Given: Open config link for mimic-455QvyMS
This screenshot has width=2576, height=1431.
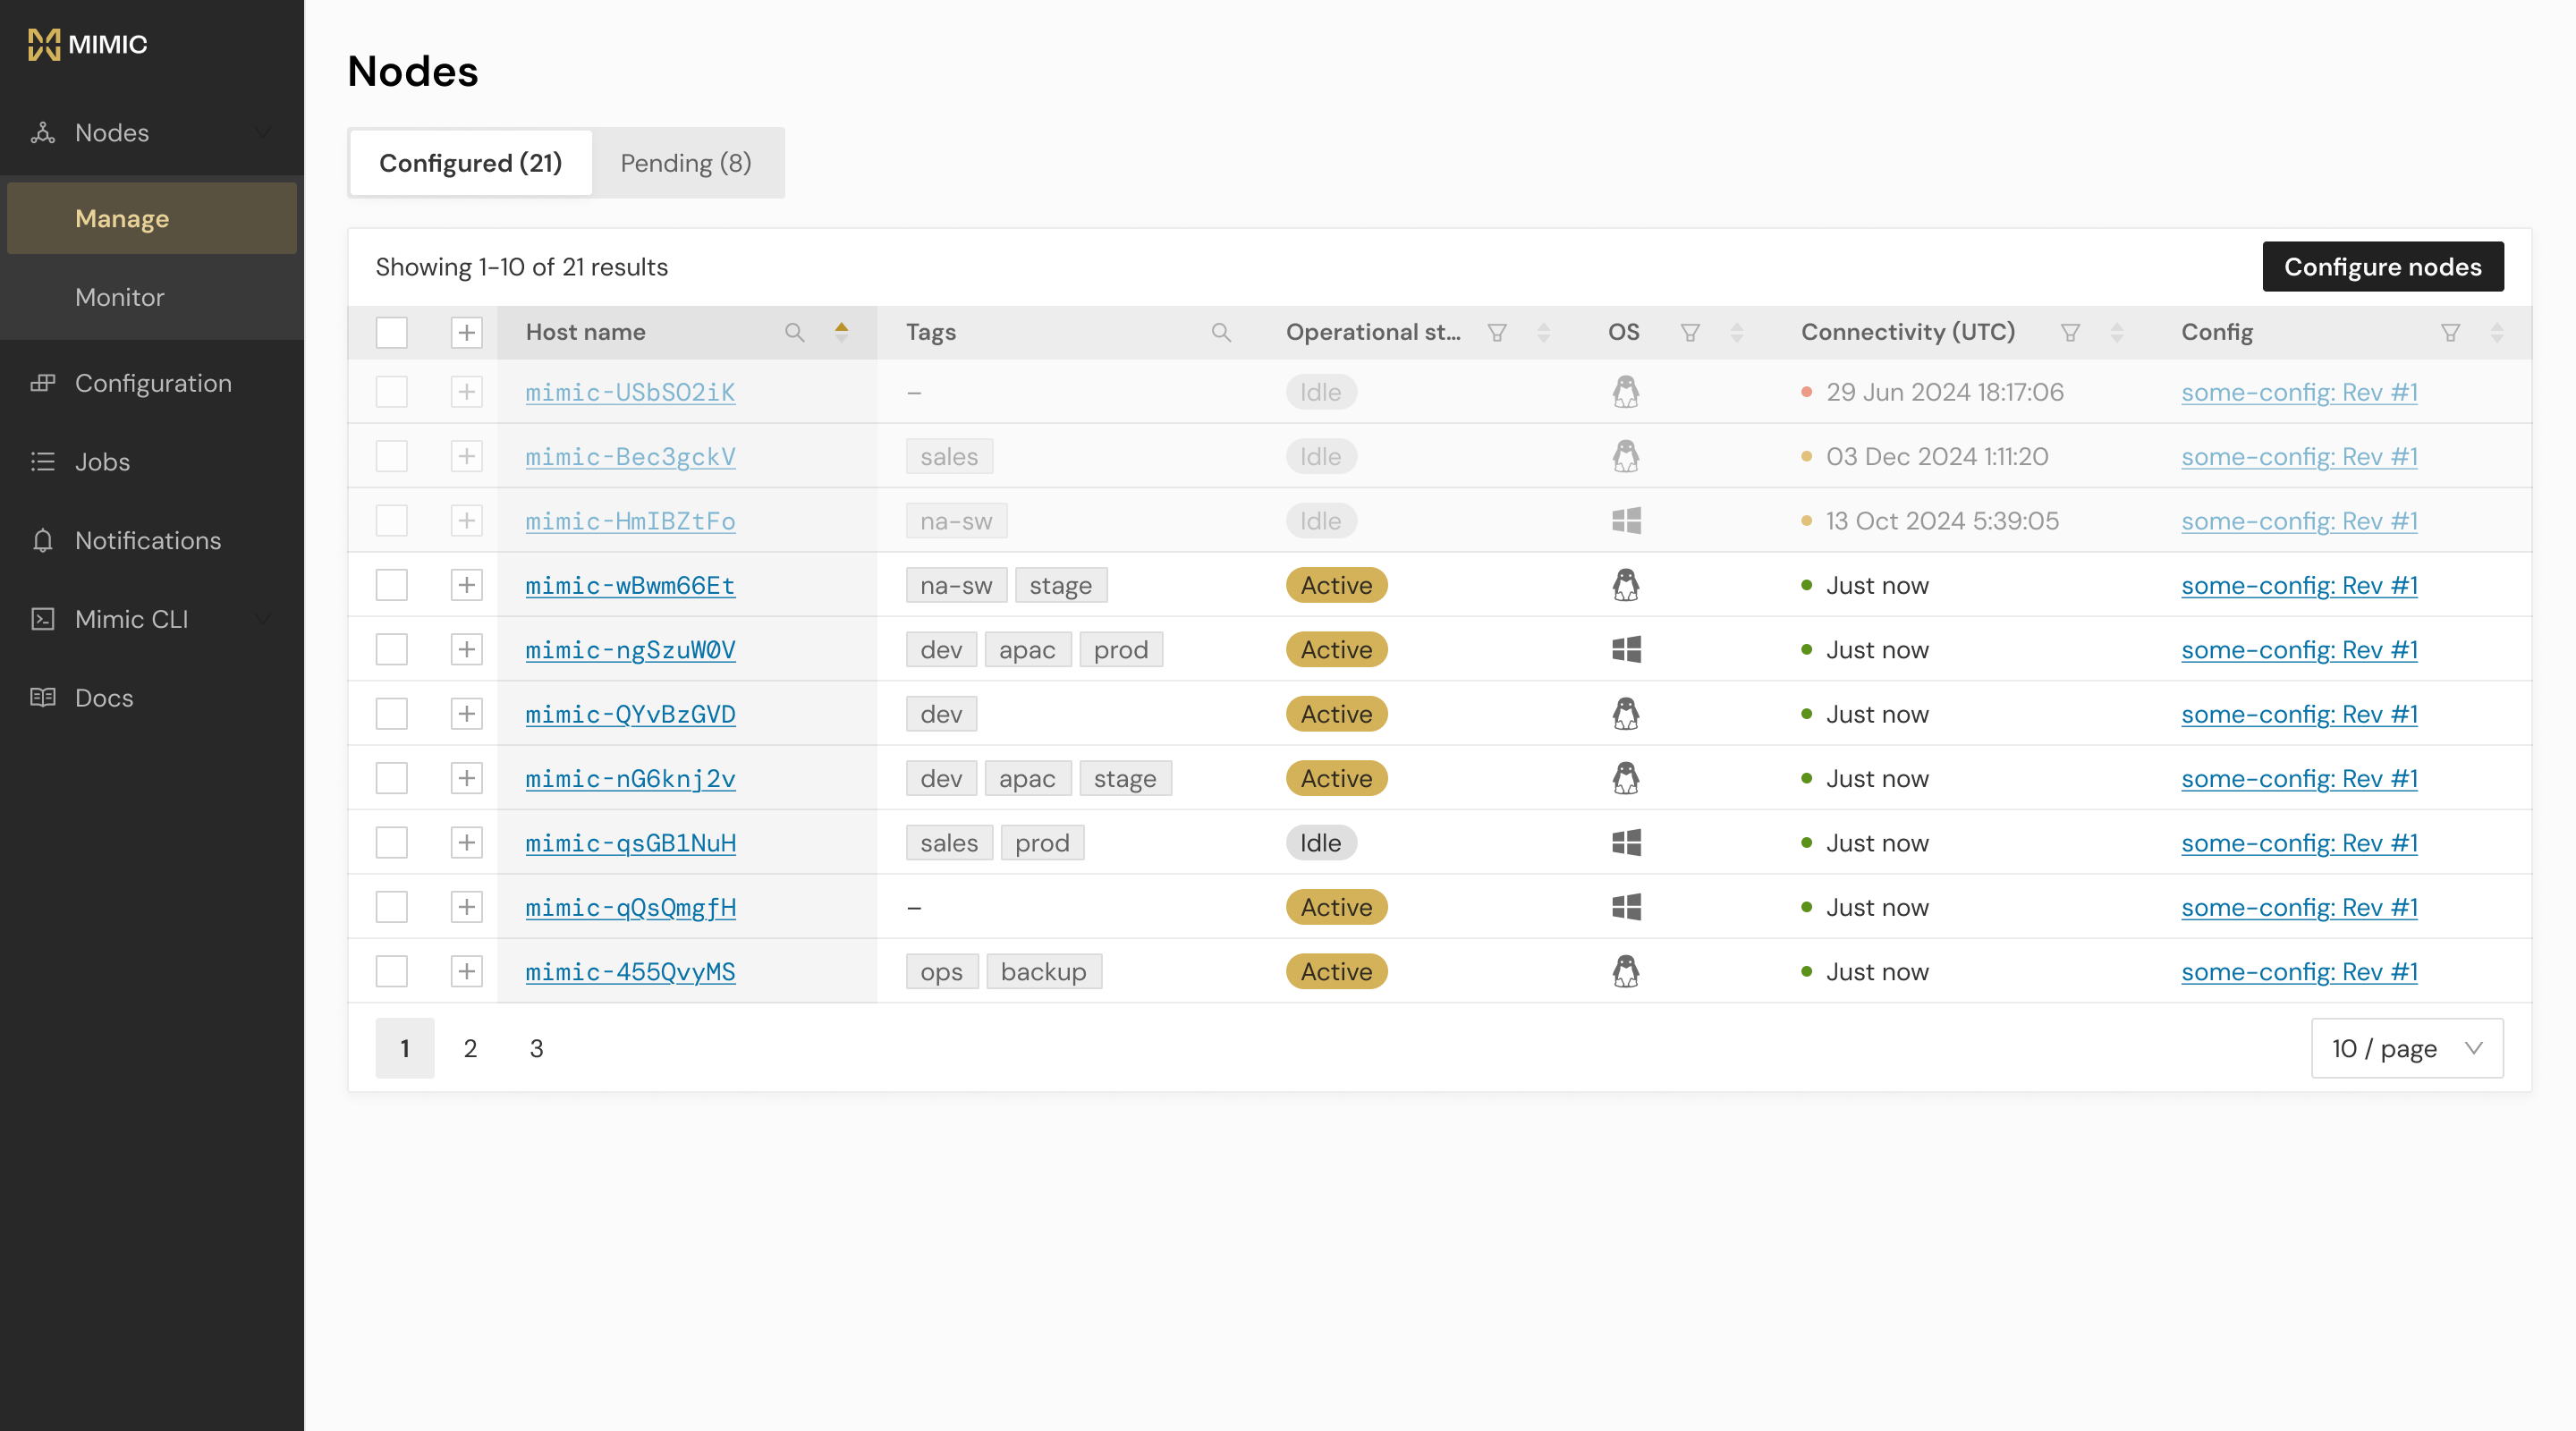Looking at the screenshot, I should [x=2299, y=971].
